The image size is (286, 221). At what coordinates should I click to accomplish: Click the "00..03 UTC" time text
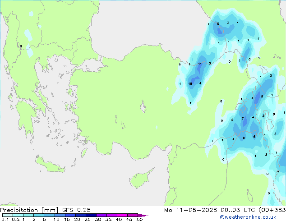238,210
